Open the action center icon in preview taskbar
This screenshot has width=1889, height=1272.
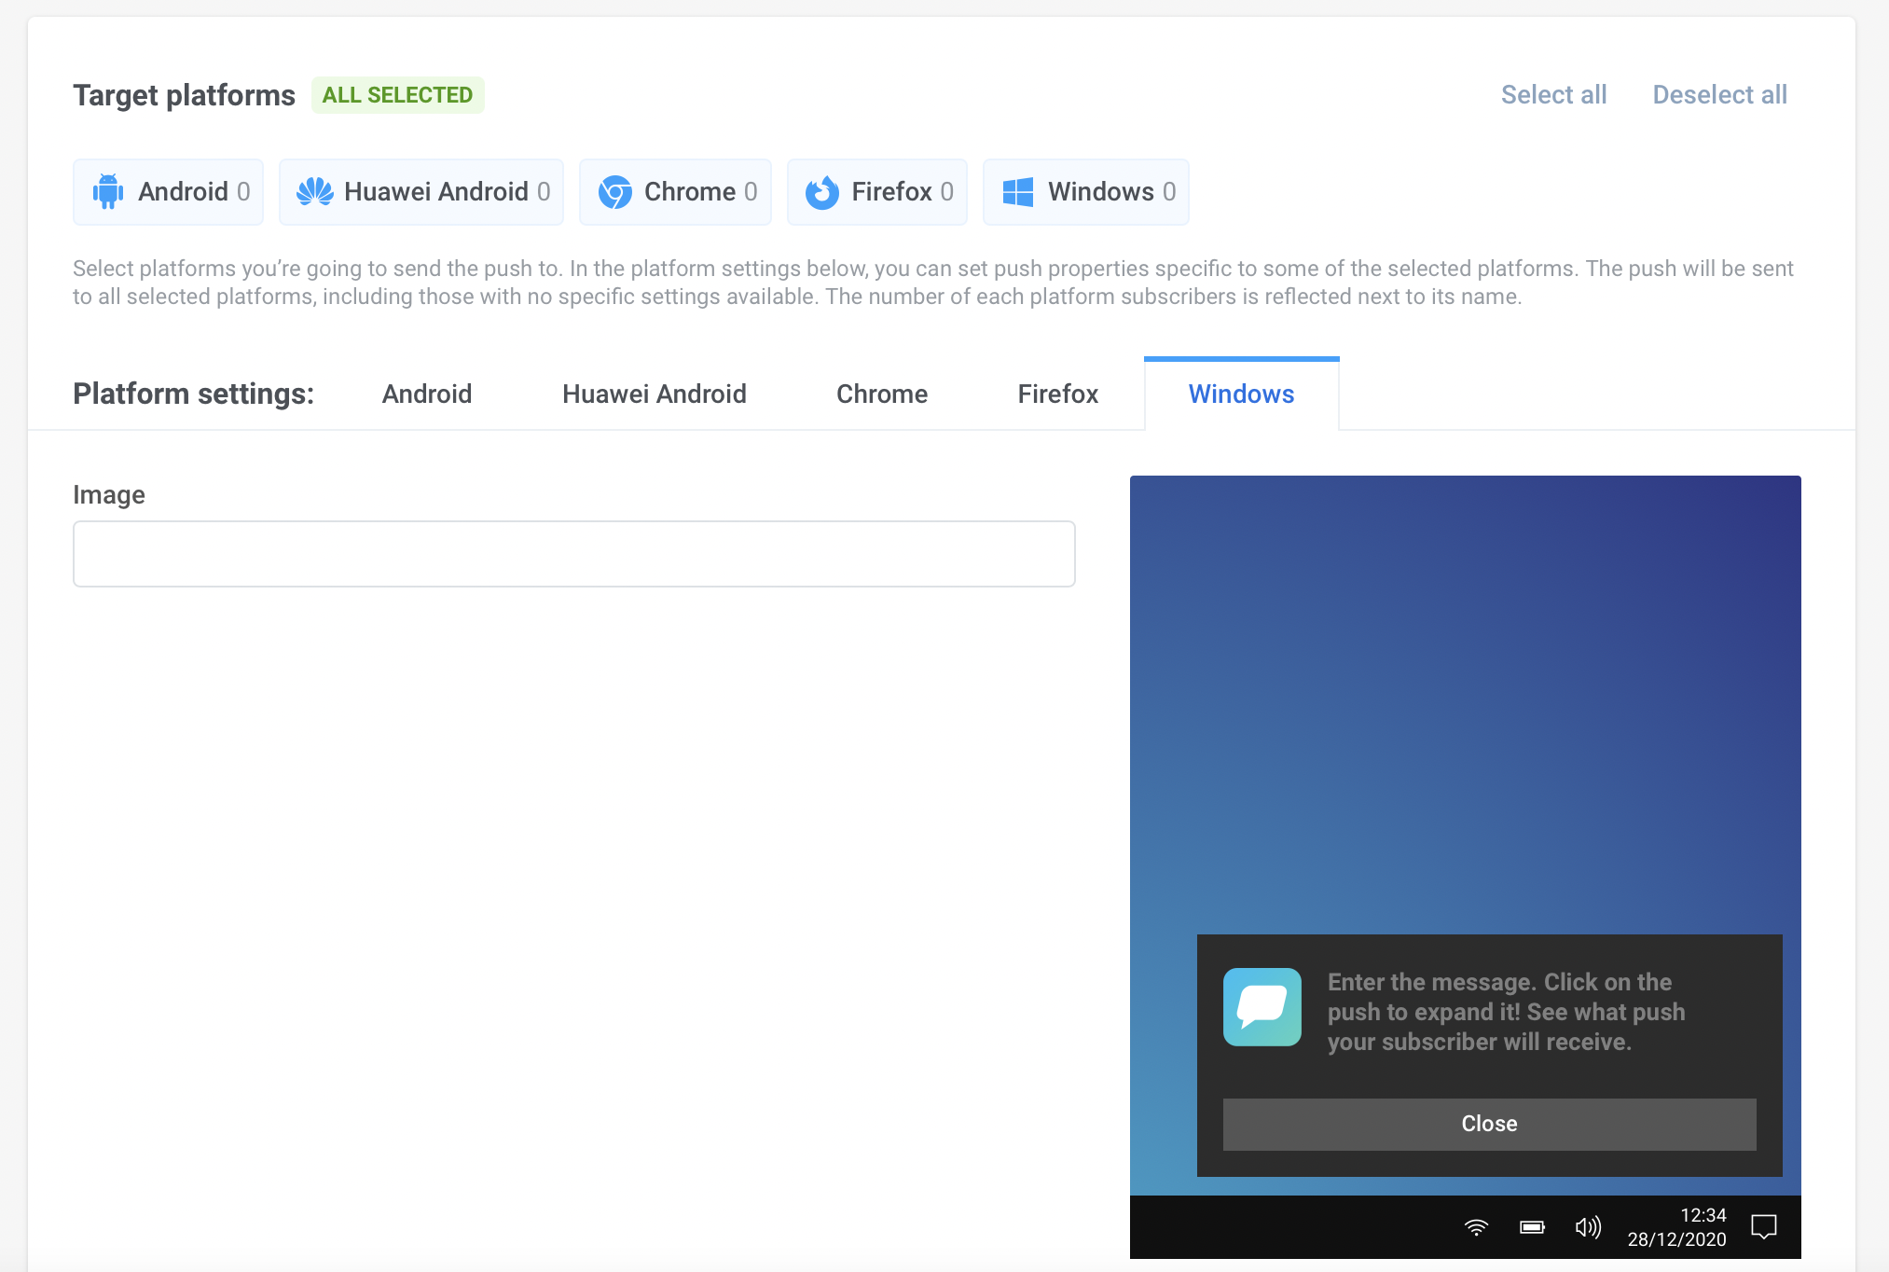coord(1764,1227)
